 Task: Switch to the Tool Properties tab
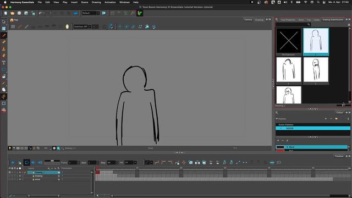tap(288, 20)
